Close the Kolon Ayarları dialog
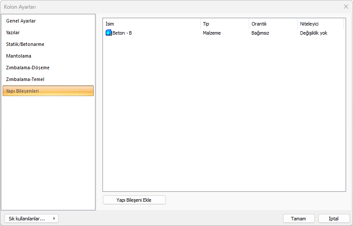Screen dimensions: 353x226 point(346,7)
